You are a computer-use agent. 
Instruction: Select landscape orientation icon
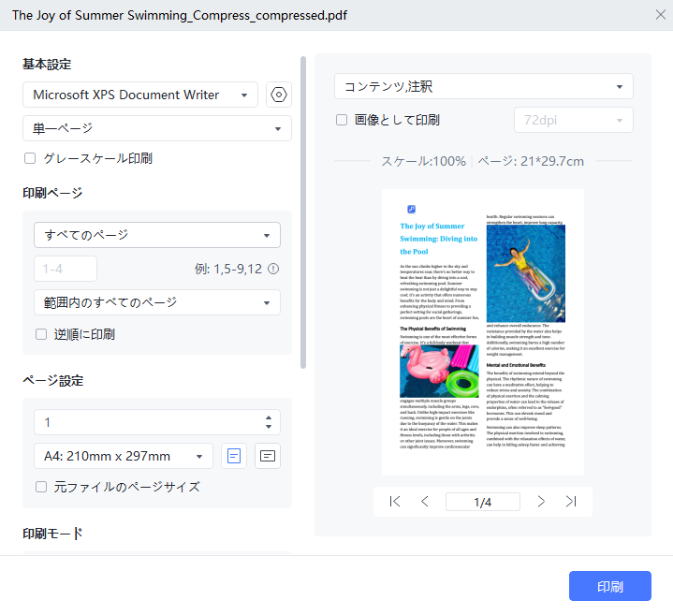click(268, 456)
